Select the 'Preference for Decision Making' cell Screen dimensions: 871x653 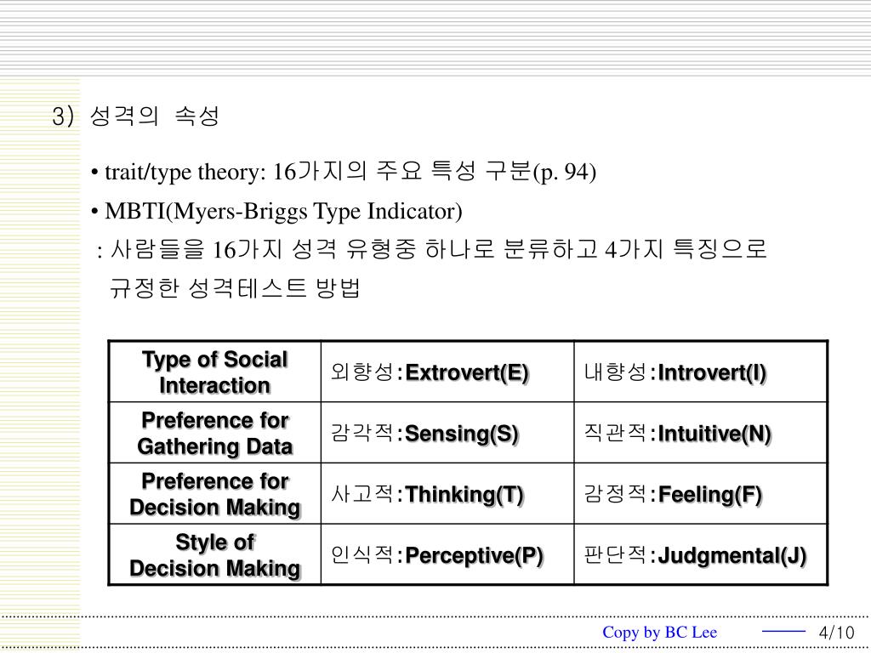pos(215,494)
